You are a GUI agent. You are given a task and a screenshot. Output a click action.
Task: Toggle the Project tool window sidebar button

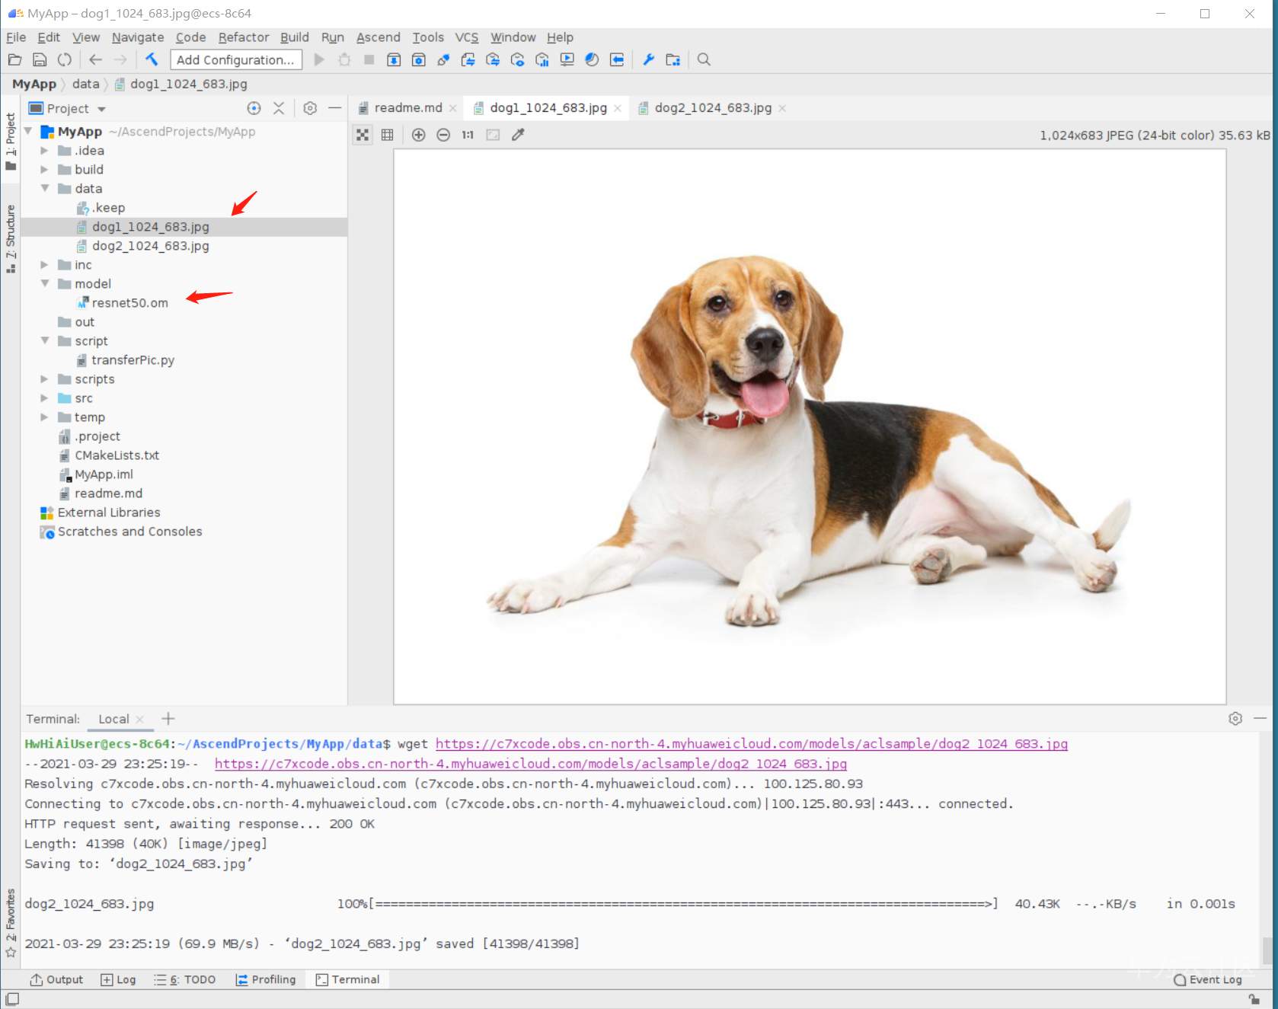click(x=11, y=141)
